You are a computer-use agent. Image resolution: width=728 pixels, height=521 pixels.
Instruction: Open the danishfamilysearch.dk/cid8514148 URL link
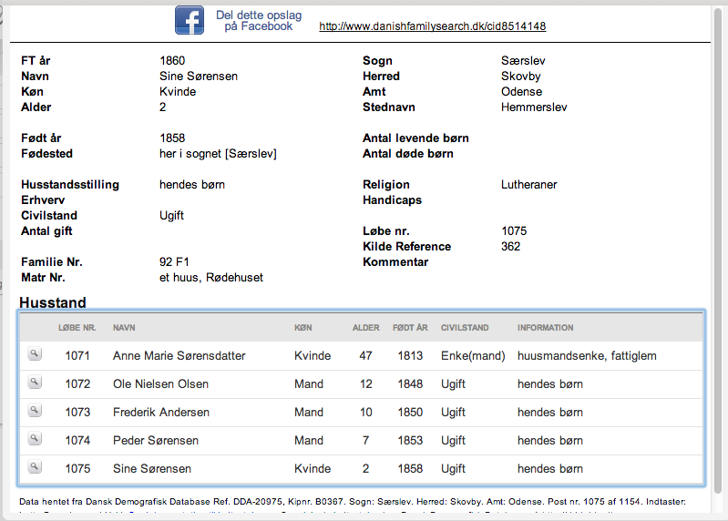432,26
